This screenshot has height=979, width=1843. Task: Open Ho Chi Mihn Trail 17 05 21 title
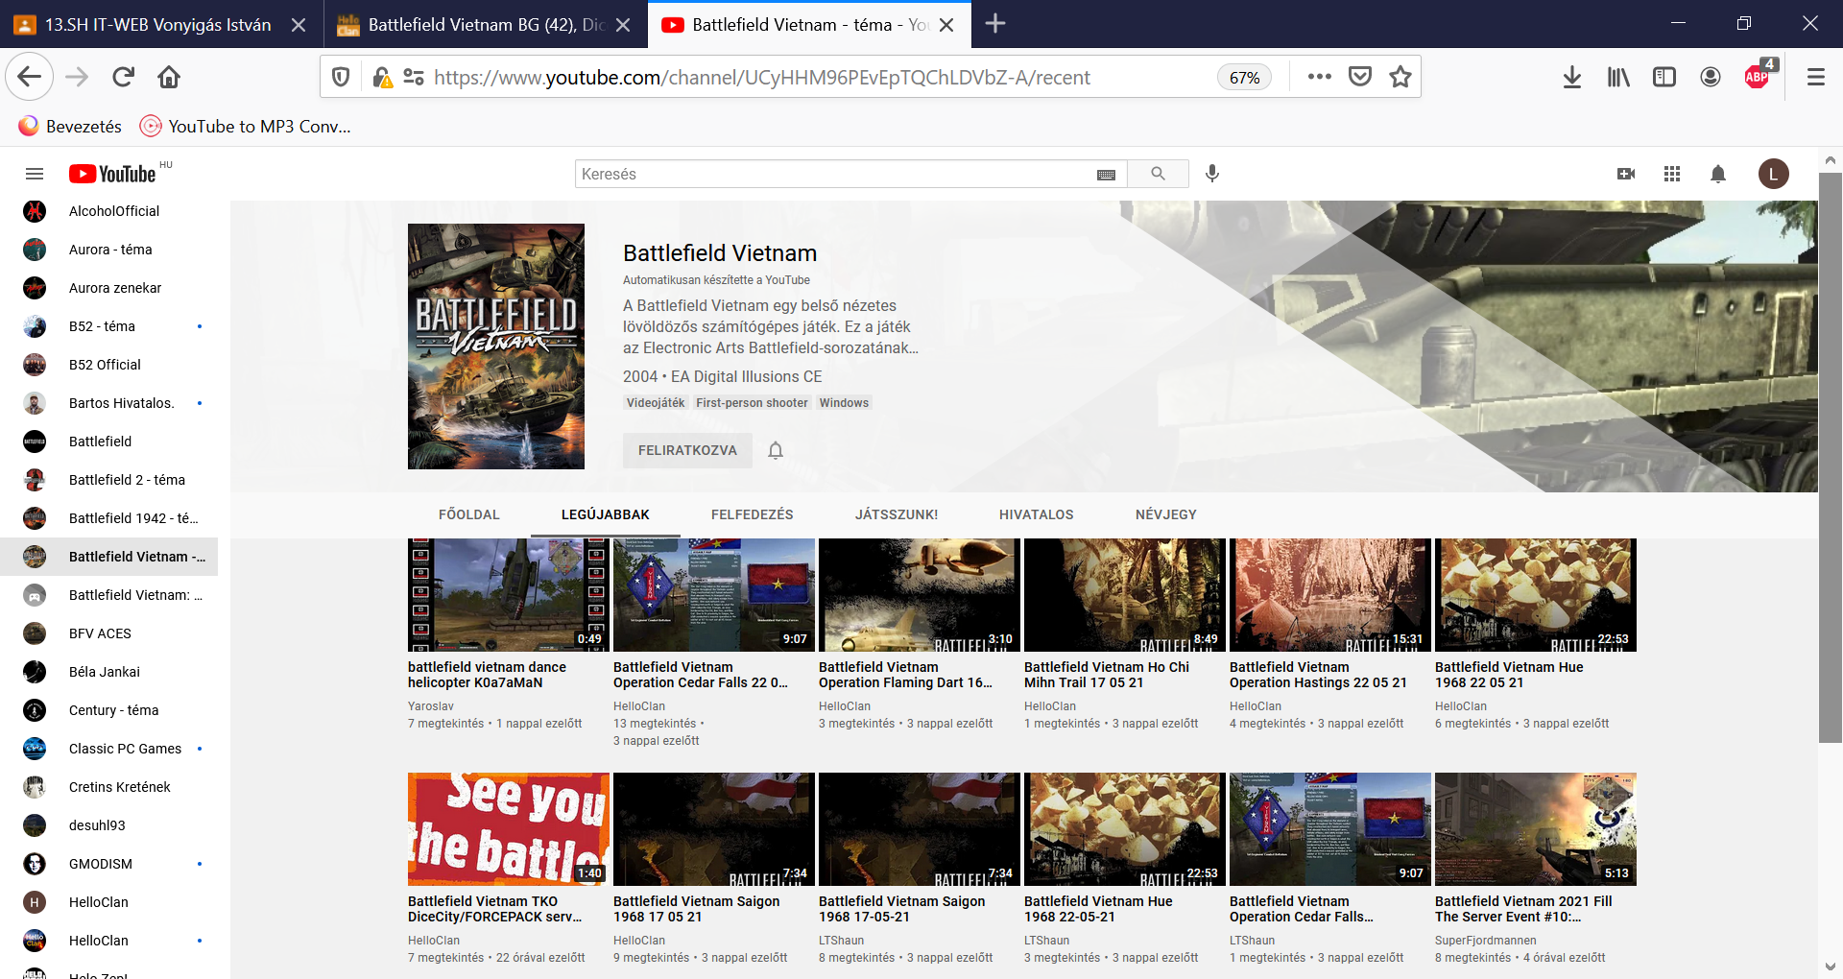[x=1106, y=675]
